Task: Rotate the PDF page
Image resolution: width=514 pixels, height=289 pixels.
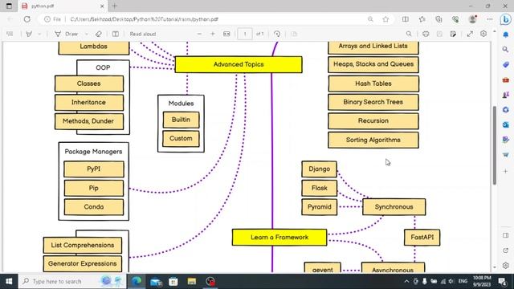Action: click(x=277, y=34)
